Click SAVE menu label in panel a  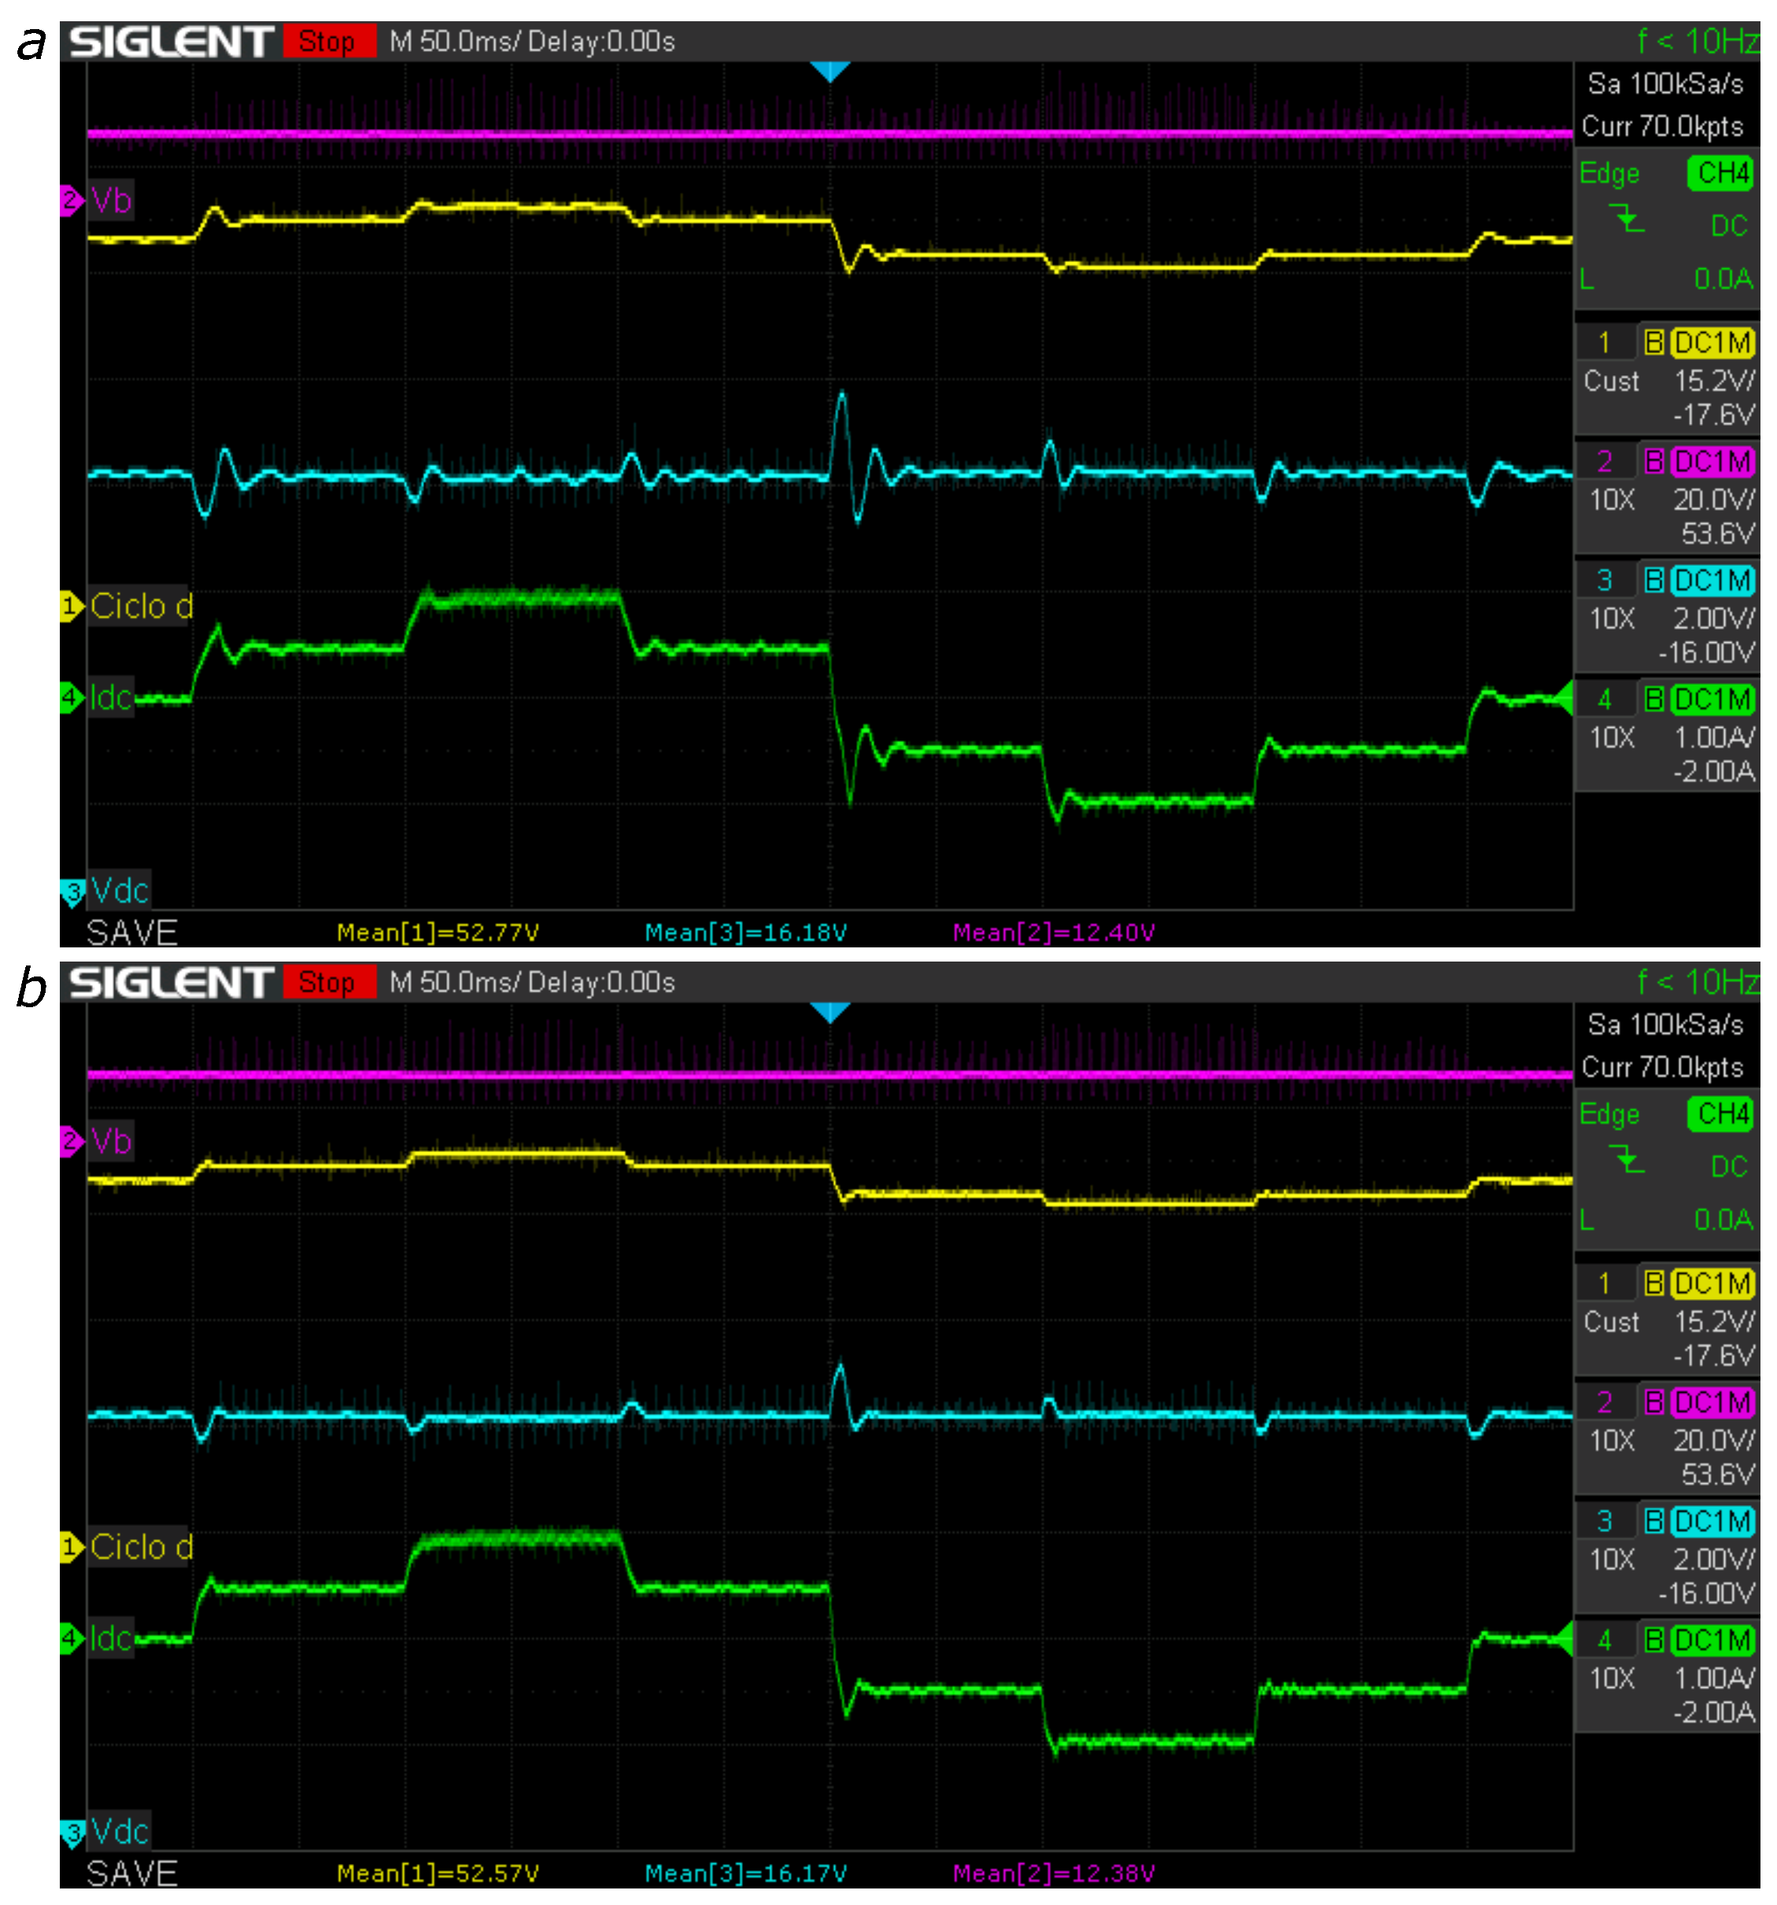(131, 932)
